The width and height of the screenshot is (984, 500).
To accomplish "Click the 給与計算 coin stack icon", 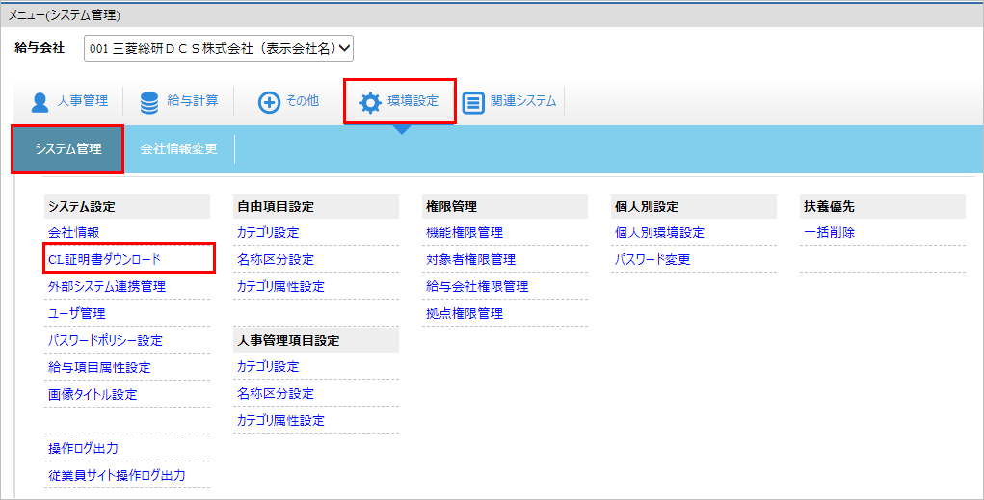I will [x=149, y=102].
